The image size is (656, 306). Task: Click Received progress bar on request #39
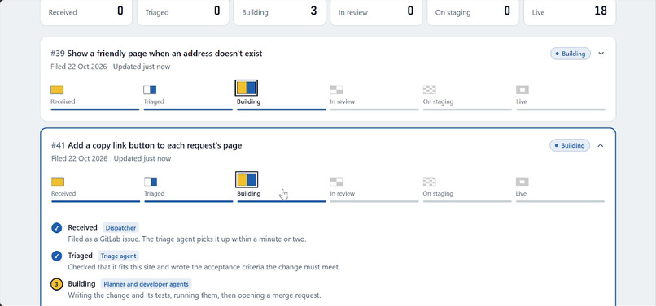(95, 110)
